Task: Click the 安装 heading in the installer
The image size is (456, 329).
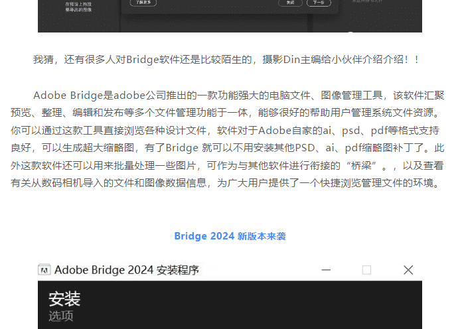Action: pos(64,298)
